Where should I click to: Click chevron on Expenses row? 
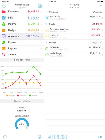pyautogui.click(x=41, y=12)
